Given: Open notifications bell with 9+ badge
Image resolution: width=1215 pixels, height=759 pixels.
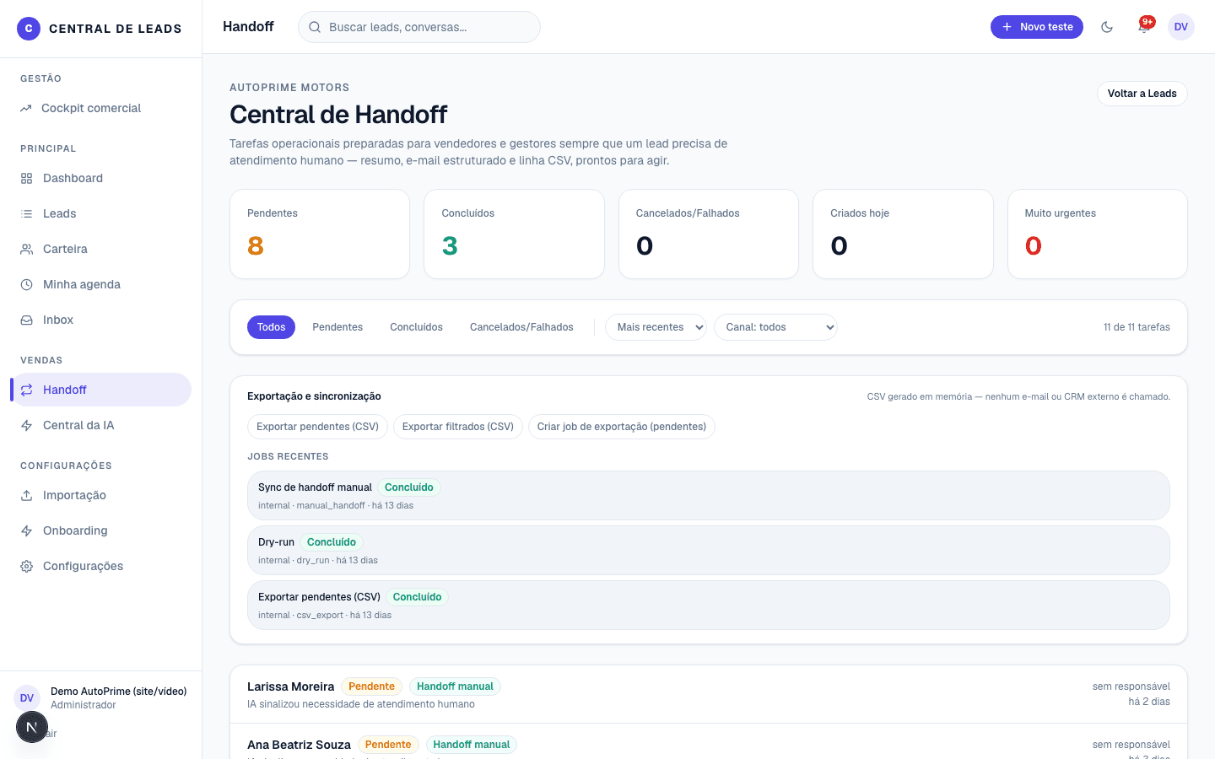Looking at the screenshot, I should (x=1144, y=27).
